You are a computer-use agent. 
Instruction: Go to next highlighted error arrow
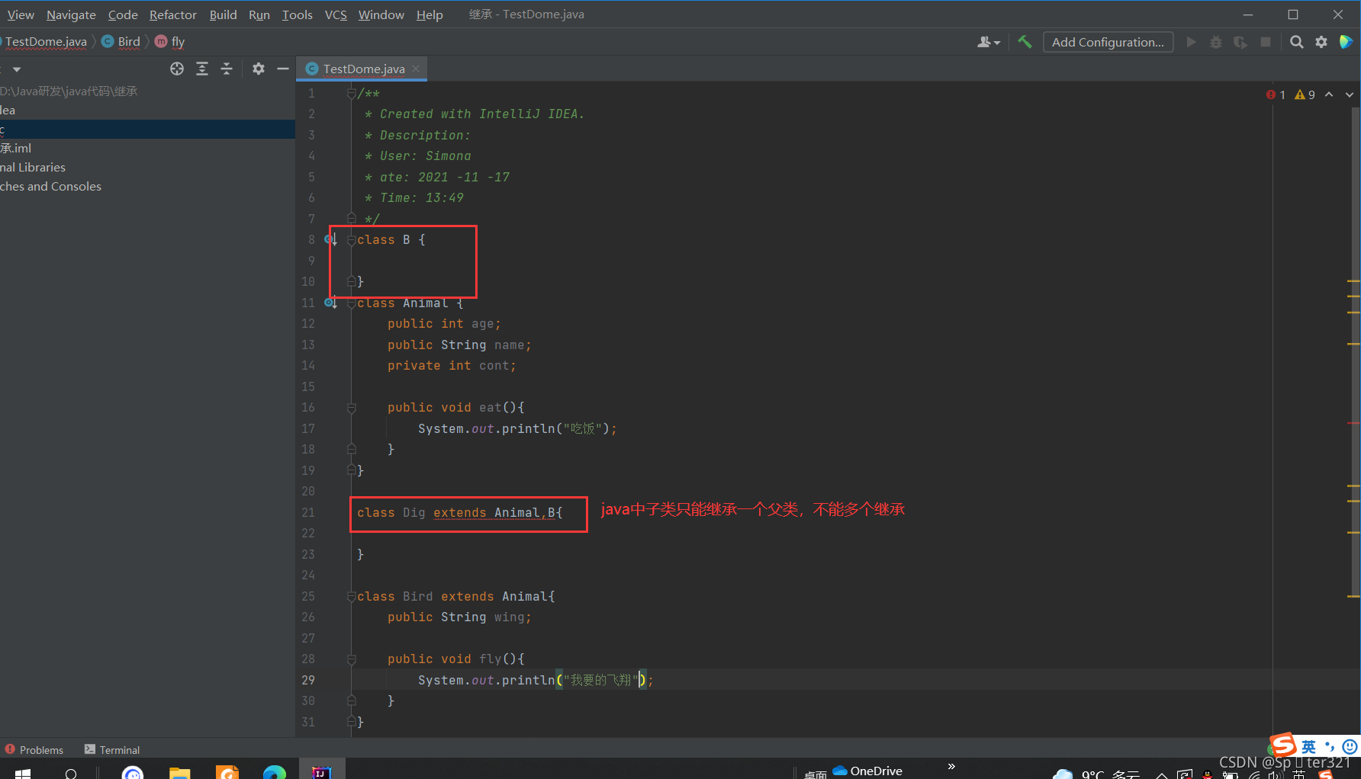[x=1350, y=95]
